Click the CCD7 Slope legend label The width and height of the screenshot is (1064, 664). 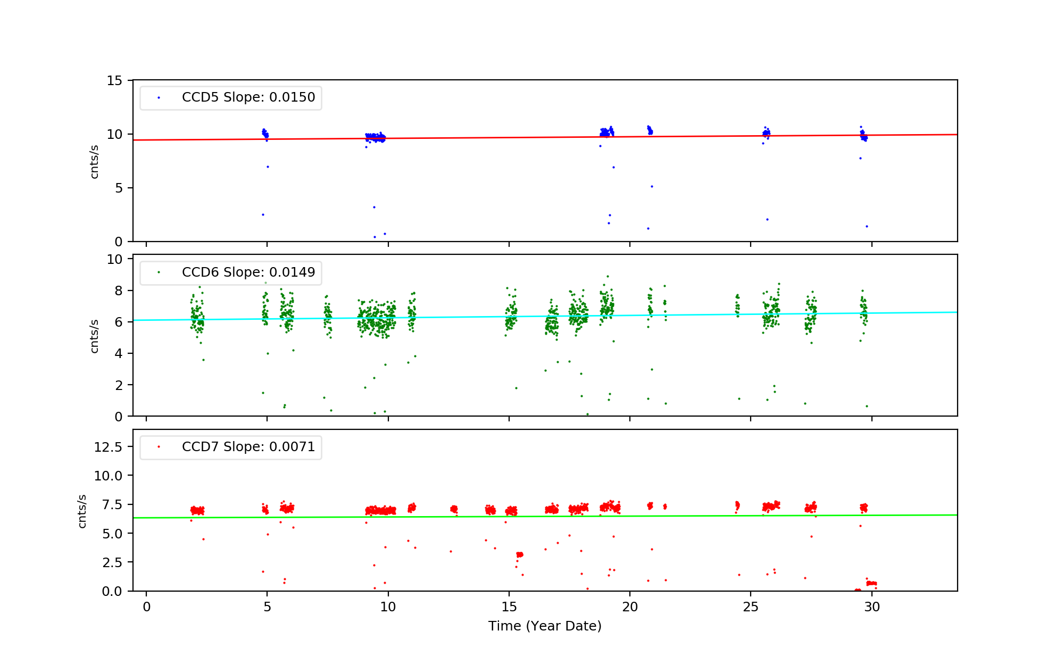click(x=248, y=447)
